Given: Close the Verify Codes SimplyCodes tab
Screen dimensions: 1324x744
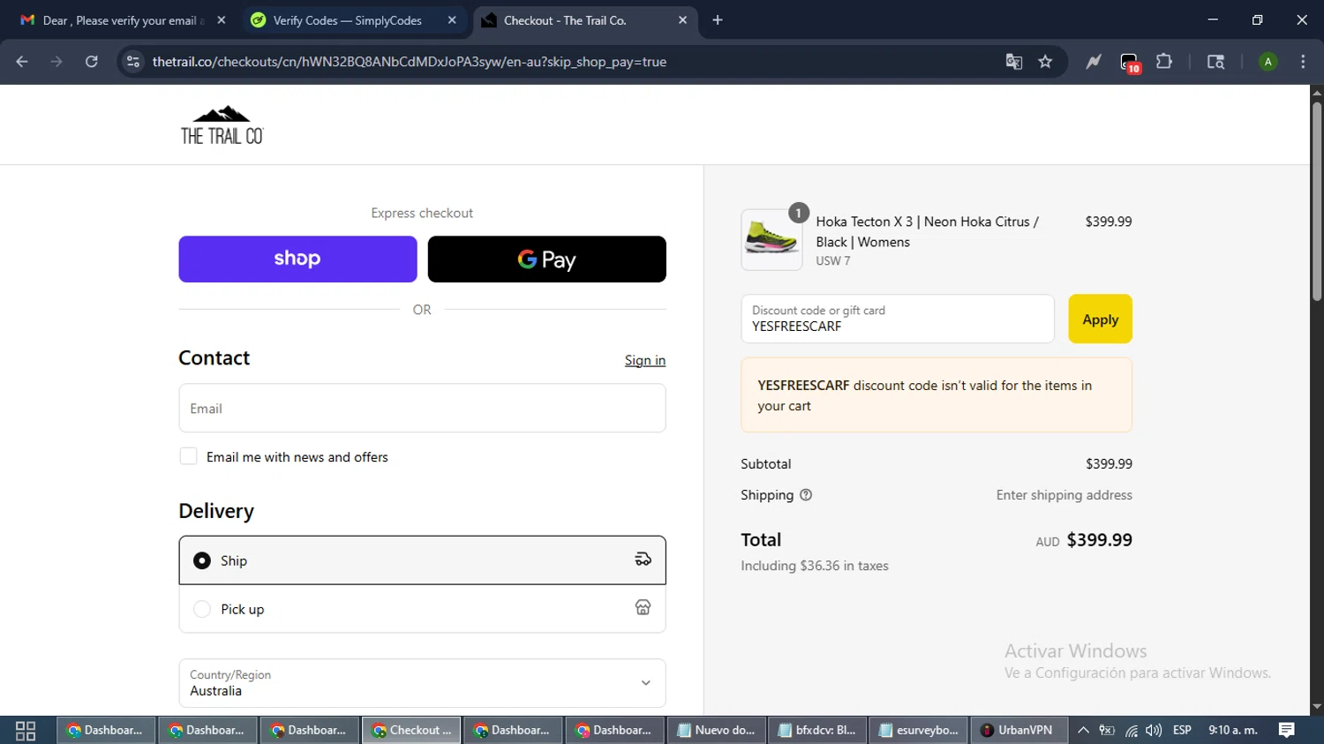Looking at the screenshot, I should 452,20.
